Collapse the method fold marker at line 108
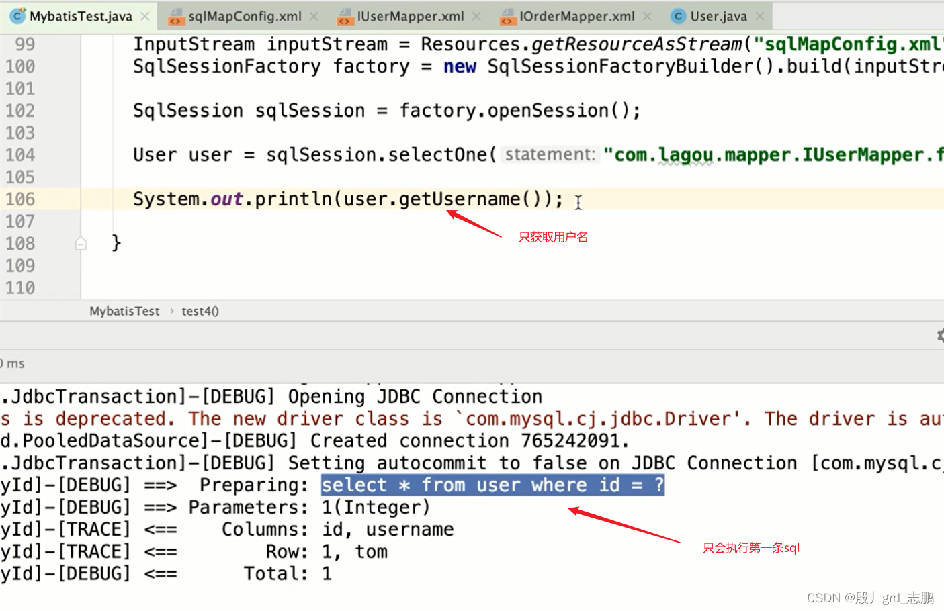The image size is (944, 611). tap(81, 243)
